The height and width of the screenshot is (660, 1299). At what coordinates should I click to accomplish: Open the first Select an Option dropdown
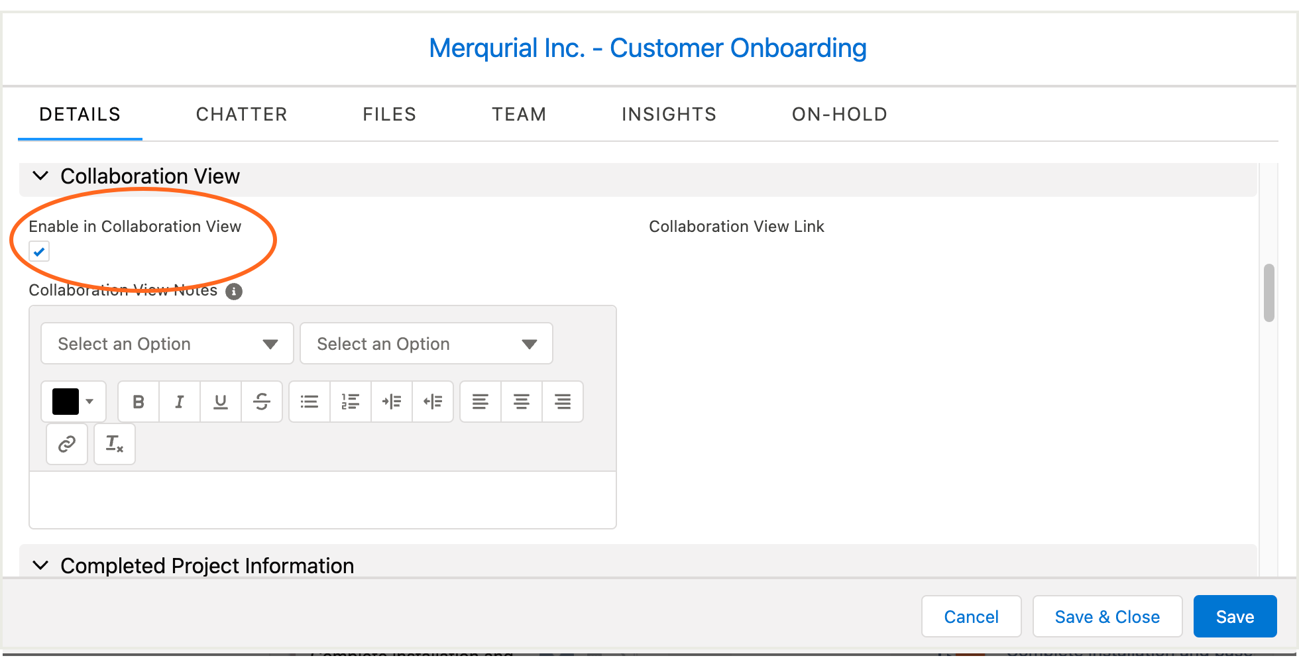166,343
